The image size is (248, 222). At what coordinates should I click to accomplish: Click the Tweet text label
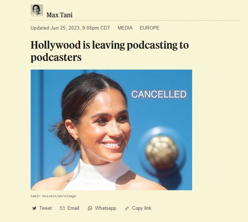click(45, 208)
